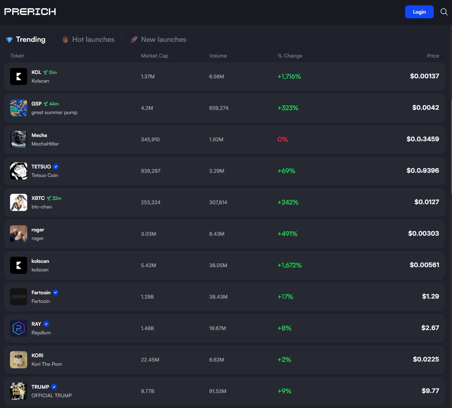Click RAY market cap 1.48B
The height and width of the screenshot is (408, 452).
click(x=147, y=328)
